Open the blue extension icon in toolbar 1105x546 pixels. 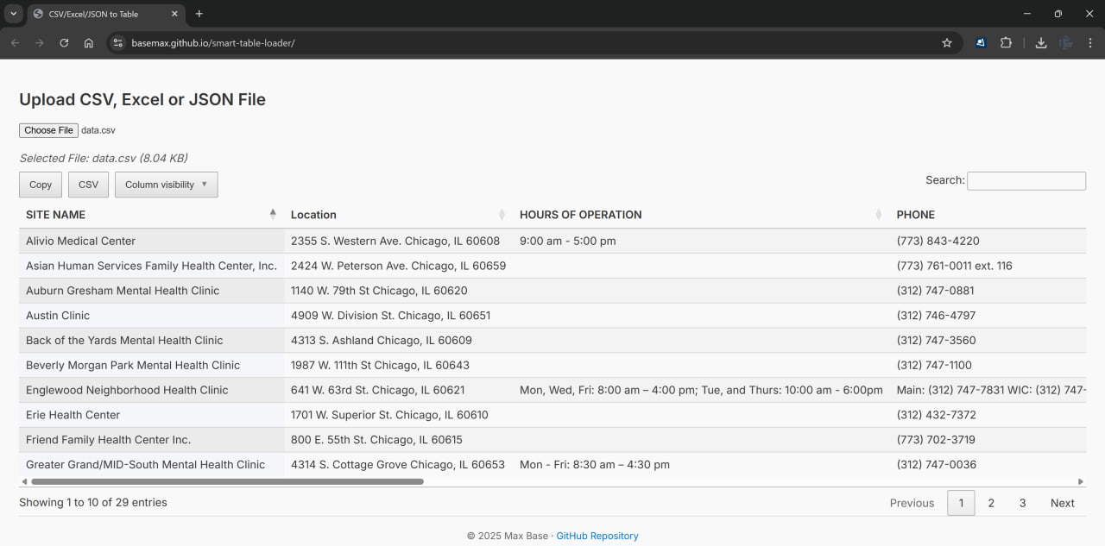point(981,43)
